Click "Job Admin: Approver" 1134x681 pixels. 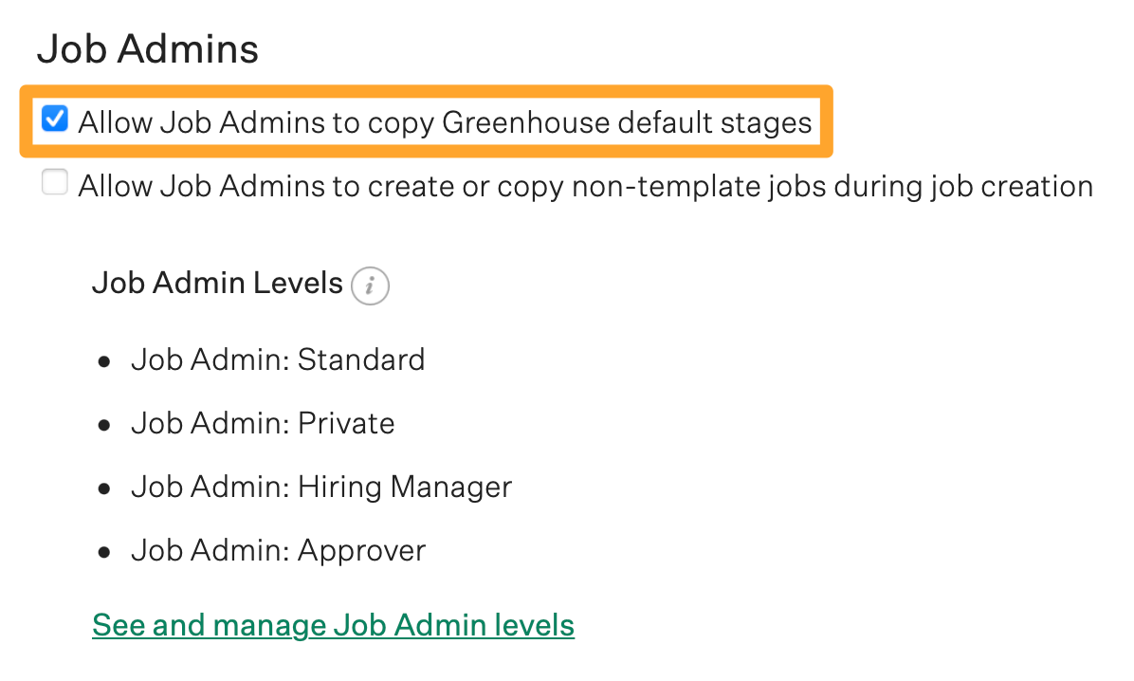point(278,550)
